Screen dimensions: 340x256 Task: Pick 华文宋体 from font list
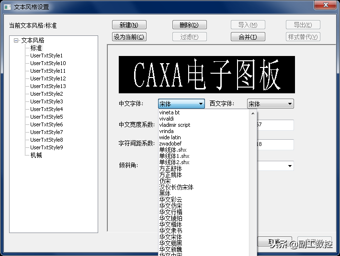pos(204,237)
